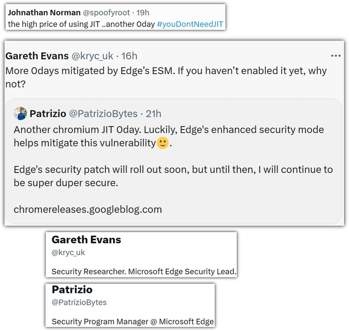Viewport: 349px width, 331px height.
Task: Click Patrizio name in bottom profile card
Action: [x=72, y=290]
